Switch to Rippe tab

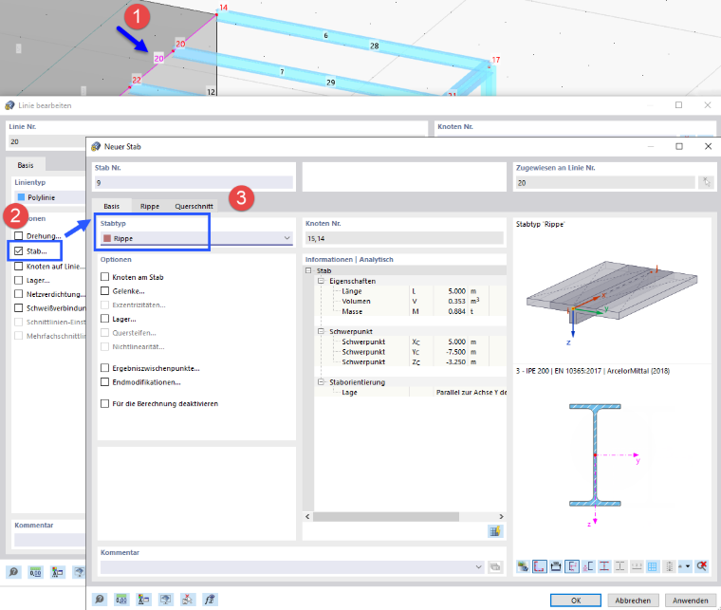click(x=150, y=206)
